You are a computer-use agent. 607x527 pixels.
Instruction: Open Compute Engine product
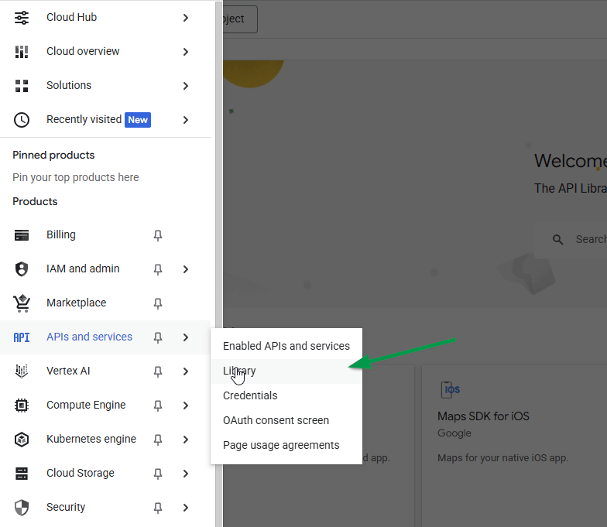(x=86, y=406)
